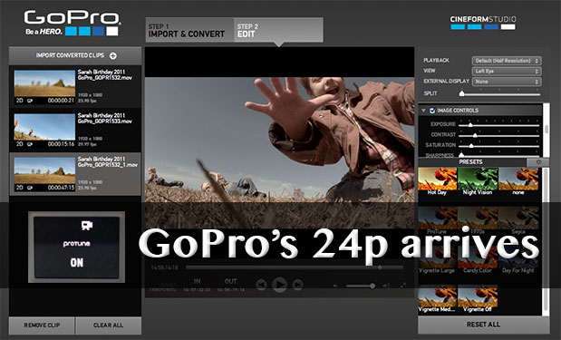
Task: Click the fullscreen expand icon
Action: point(403,286)
